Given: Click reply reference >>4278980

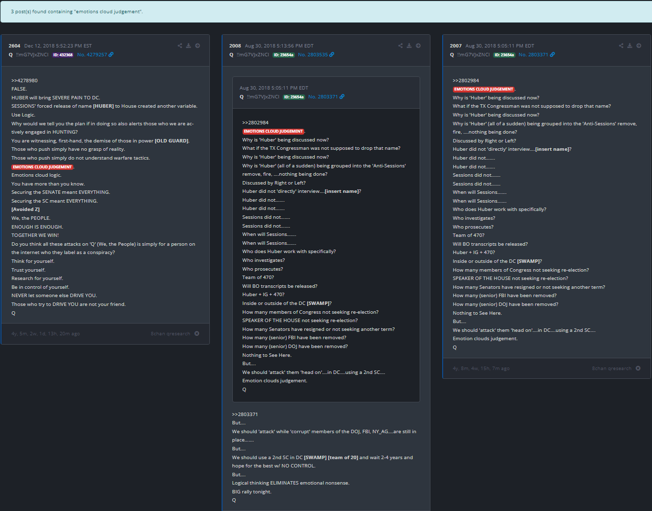Looking at the screenshot, I should 24,80.
